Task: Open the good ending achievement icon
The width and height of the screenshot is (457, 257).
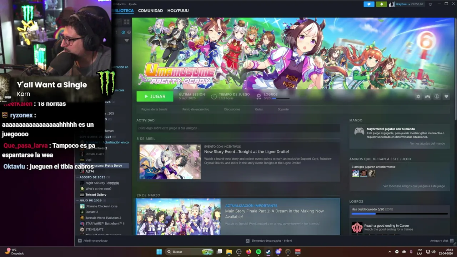Action: tap(357, 227)
